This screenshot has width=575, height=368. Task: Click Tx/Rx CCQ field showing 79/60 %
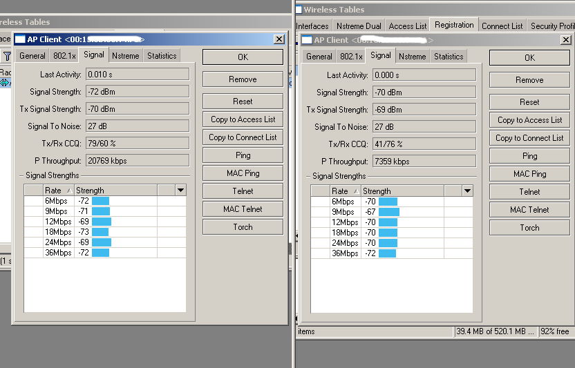[138, 144]
